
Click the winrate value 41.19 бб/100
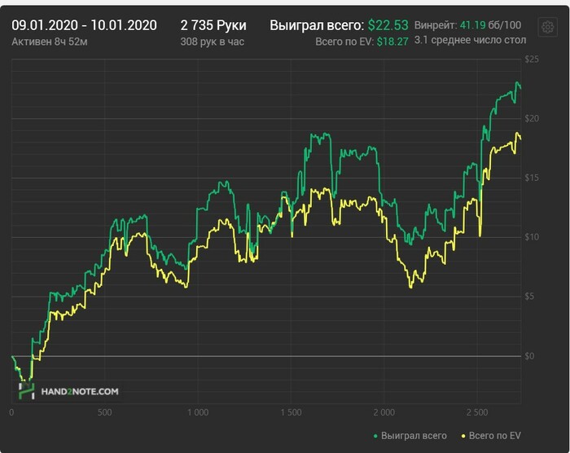[490, 24]
